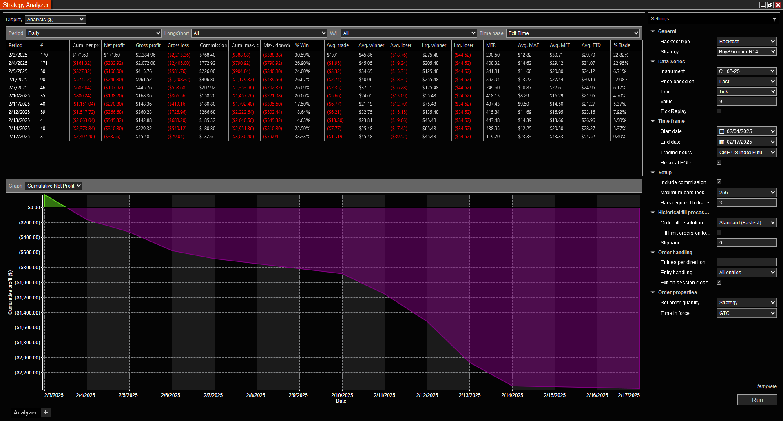The width and height of the screenshot is (783, 421).
Task: Select the 2/6/2025 period row
Action: (x=324, y=80)
